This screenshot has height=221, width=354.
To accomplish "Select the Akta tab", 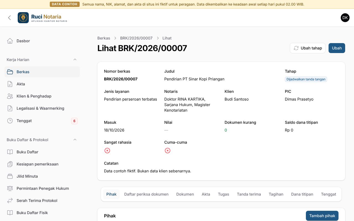I will 206,194.
